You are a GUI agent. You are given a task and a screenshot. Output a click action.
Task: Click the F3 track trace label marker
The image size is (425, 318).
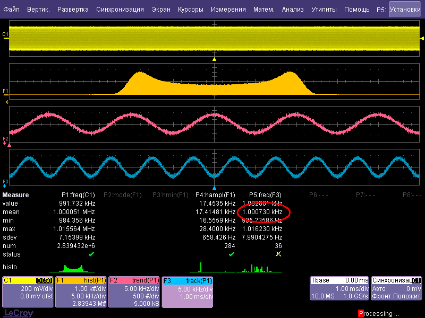click(5, 182)
